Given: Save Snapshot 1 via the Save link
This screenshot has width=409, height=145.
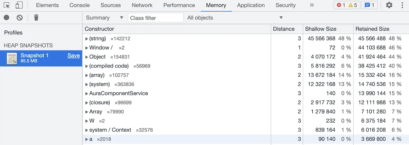Looking at the screenshot, I should [x=74, y=56].
